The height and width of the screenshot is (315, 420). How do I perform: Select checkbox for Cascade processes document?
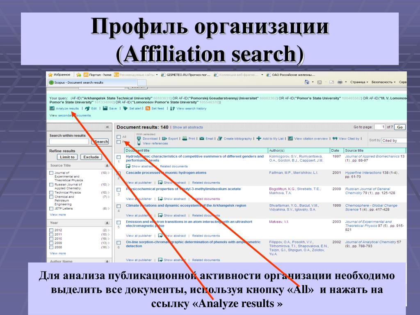click(x=119, y=173)
